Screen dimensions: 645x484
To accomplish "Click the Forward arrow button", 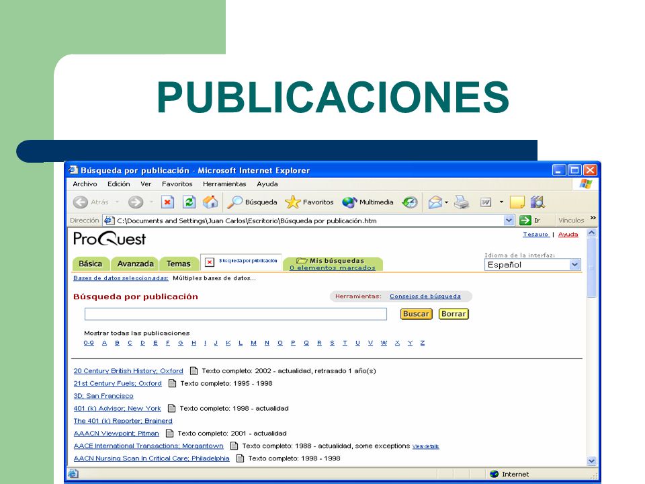I will (x=136, y=202).
